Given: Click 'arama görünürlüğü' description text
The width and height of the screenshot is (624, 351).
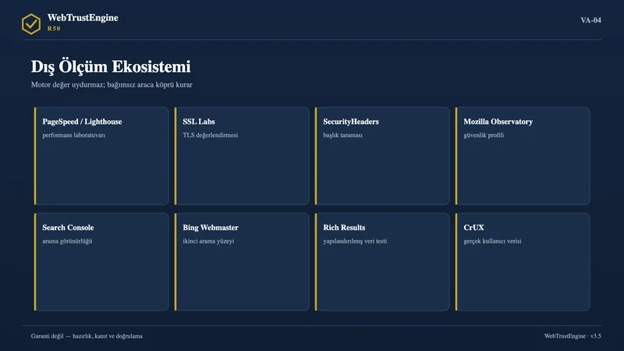Looking at the screenshot, I should [67, 241].
